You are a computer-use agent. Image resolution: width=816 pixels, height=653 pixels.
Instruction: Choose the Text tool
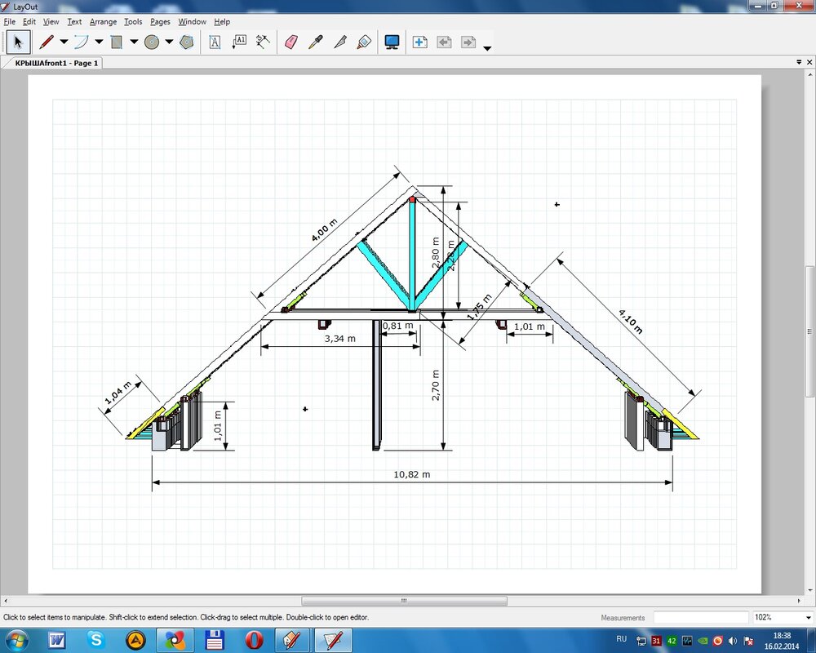click(215, 42)
